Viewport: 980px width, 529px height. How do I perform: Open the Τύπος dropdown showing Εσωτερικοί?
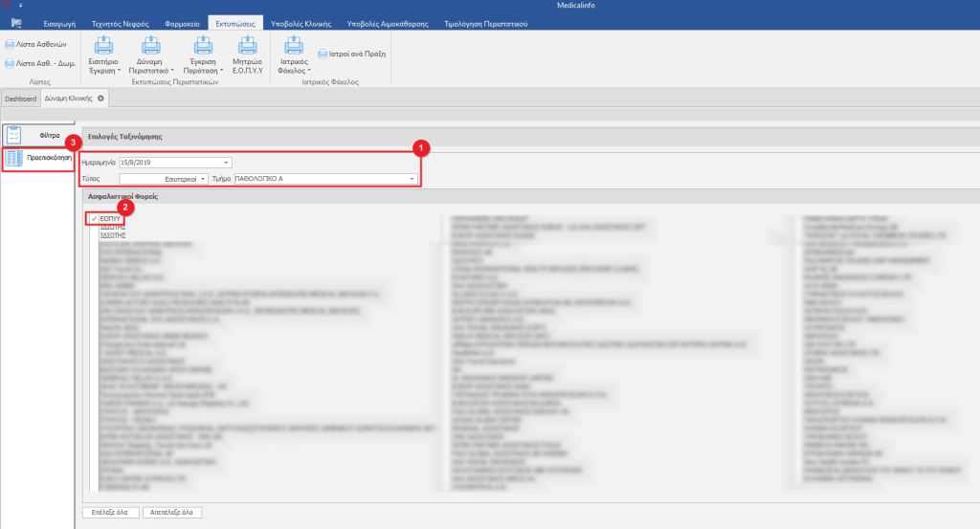point(203,179)
